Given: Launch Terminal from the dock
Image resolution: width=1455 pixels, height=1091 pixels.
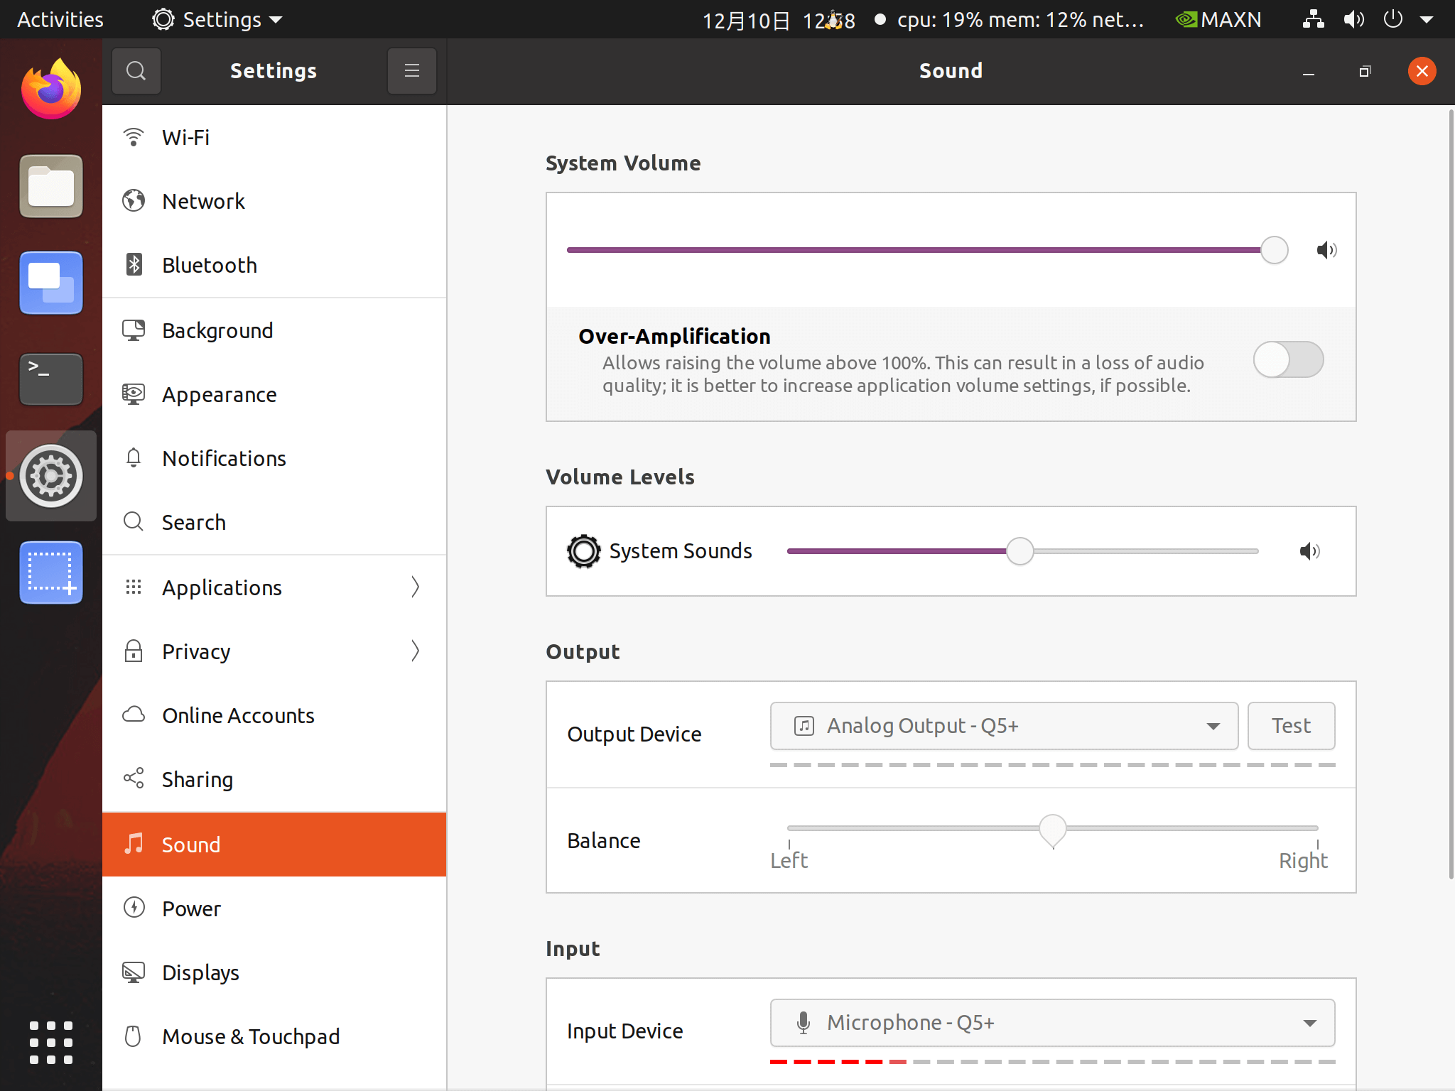Looking at the screenshot, I should (51, 379).
